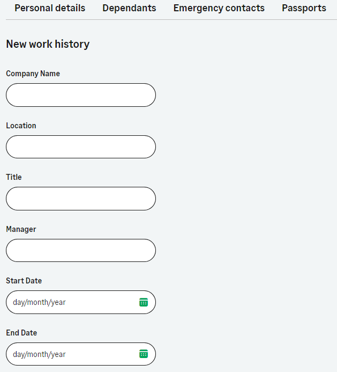Click into the Location input box
This screenshot has height=372, width=337.
tap(80, 147)
